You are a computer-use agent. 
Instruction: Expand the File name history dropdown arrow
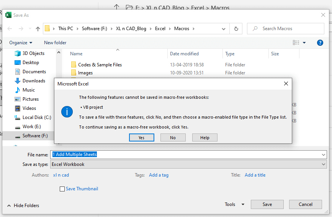tap(323, 154)
